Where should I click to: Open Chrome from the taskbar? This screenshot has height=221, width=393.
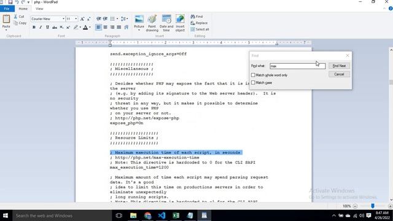[x=147, y=215]
